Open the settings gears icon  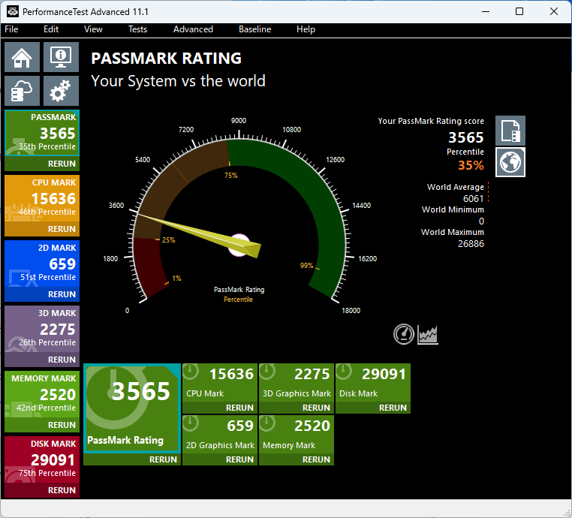61,92
